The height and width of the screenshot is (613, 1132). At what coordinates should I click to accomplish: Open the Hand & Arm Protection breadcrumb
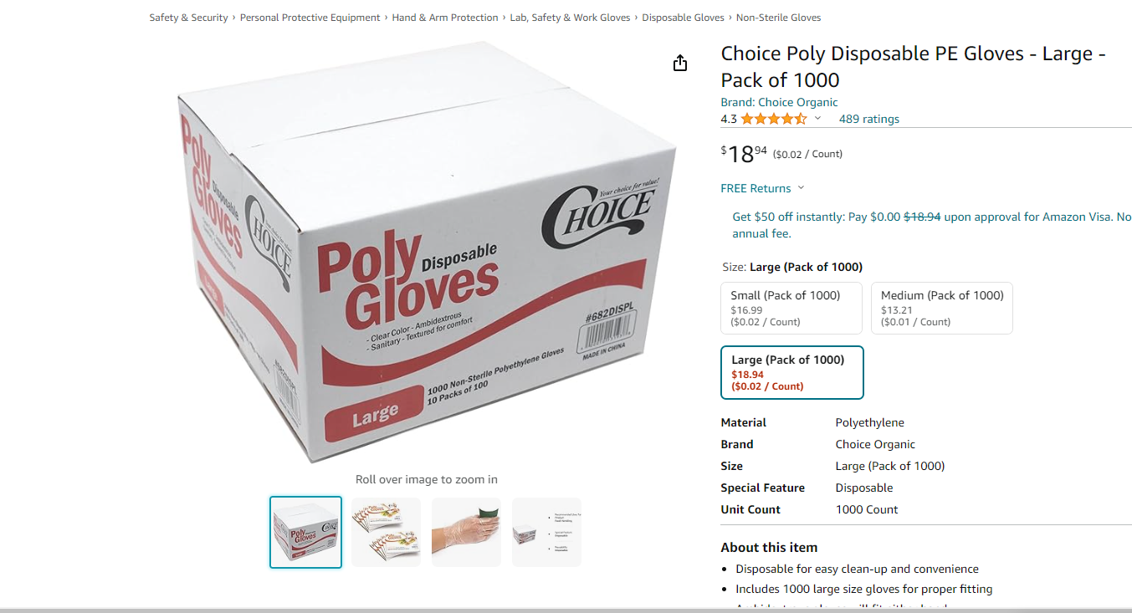(445, 18)
